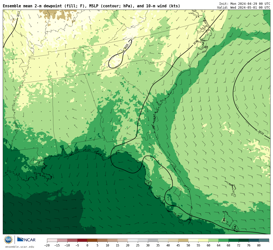The image size is (273, 250).
Task: Click the 1016 label near the North Carolina coast
Action: pos(196,42)
